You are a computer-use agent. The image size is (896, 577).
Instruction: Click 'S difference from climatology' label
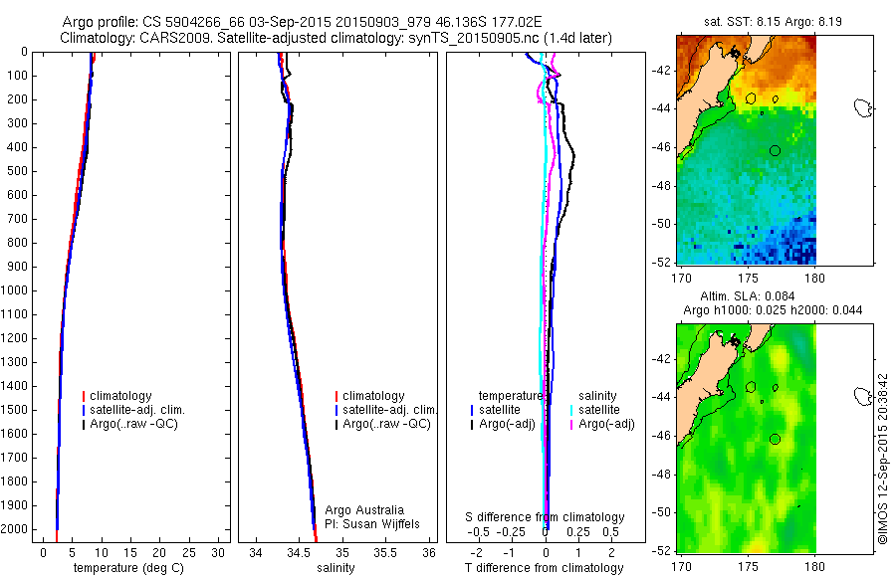[x=545, y=517]
